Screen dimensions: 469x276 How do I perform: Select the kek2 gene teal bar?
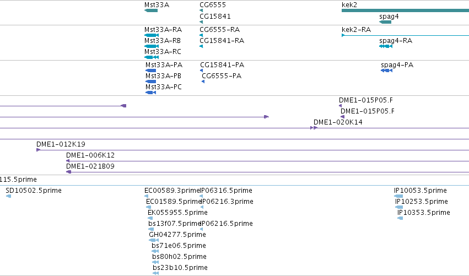pos(405,10)
